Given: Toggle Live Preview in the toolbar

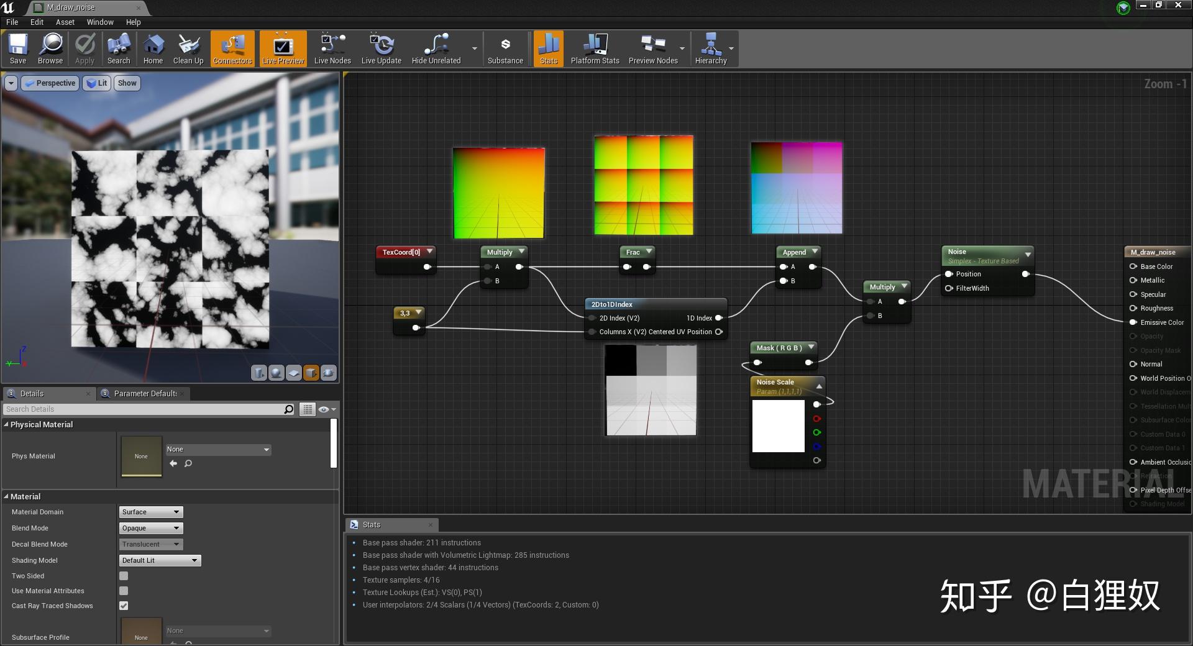Looking at the screenshot, I should (283, 48).
